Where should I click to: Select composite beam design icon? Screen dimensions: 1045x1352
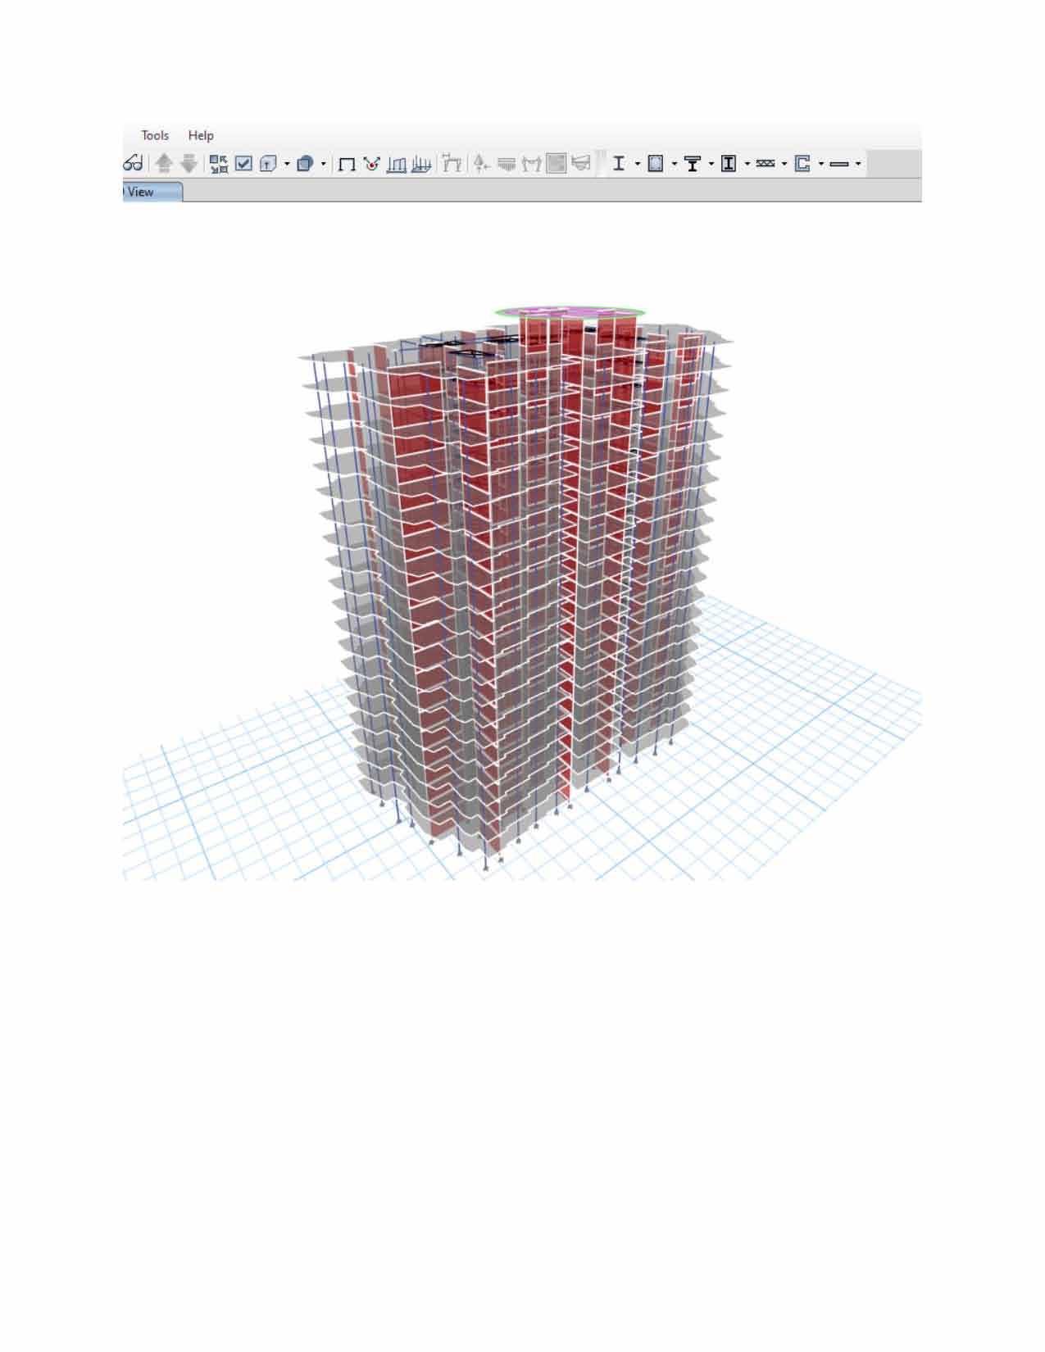pyautogui.click(x=693, y=164)
